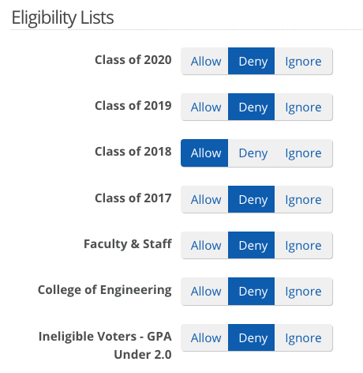Allow Ineligible Voters GPA Under 2.0
Screen dimensions: 363x373
204,337
